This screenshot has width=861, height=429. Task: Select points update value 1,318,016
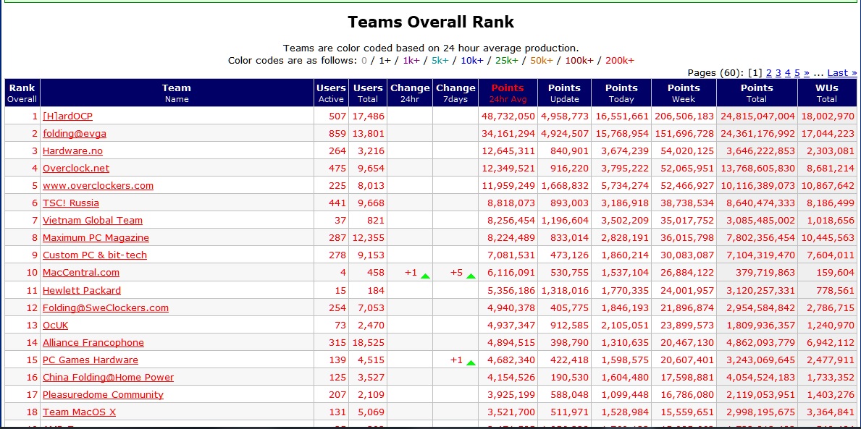pos(565,290)
